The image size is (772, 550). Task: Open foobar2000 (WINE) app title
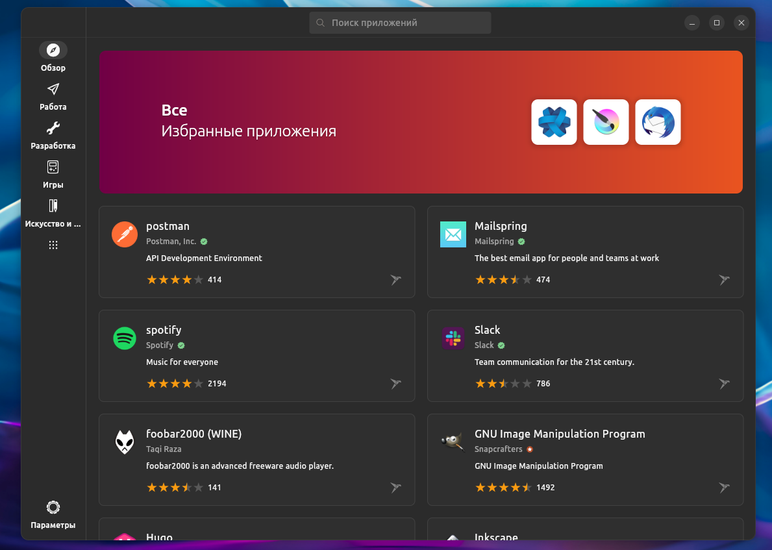click(194, 434)
